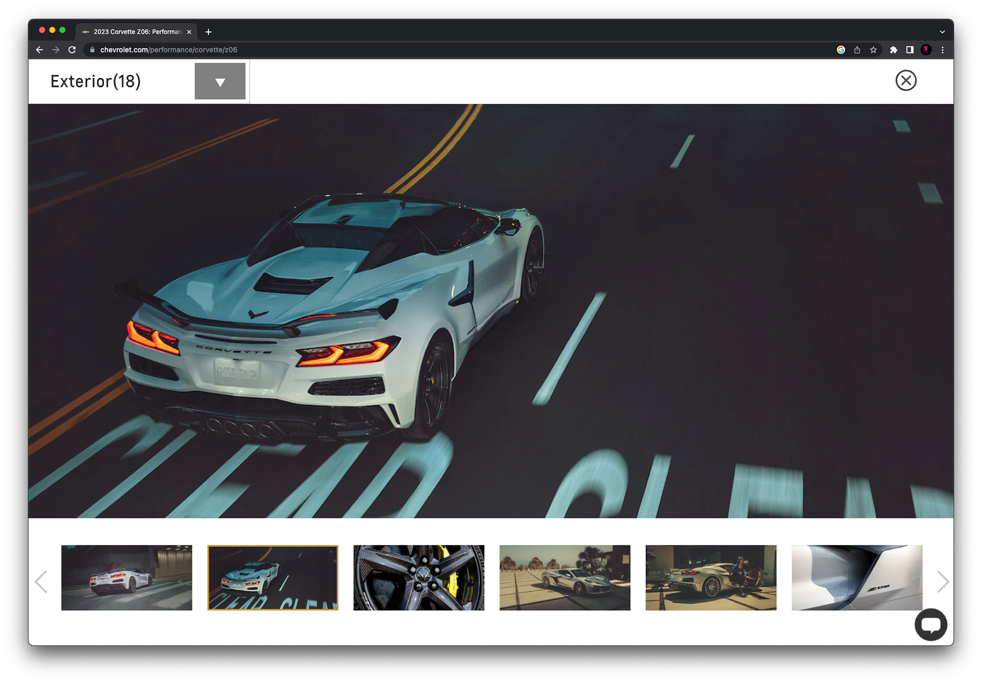Open the profile avatar menu
This screenshot has height=683, width=982.
coord(926,50)
